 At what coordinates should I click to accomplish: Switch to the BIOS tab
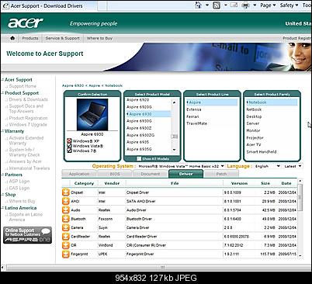[115, 174]
